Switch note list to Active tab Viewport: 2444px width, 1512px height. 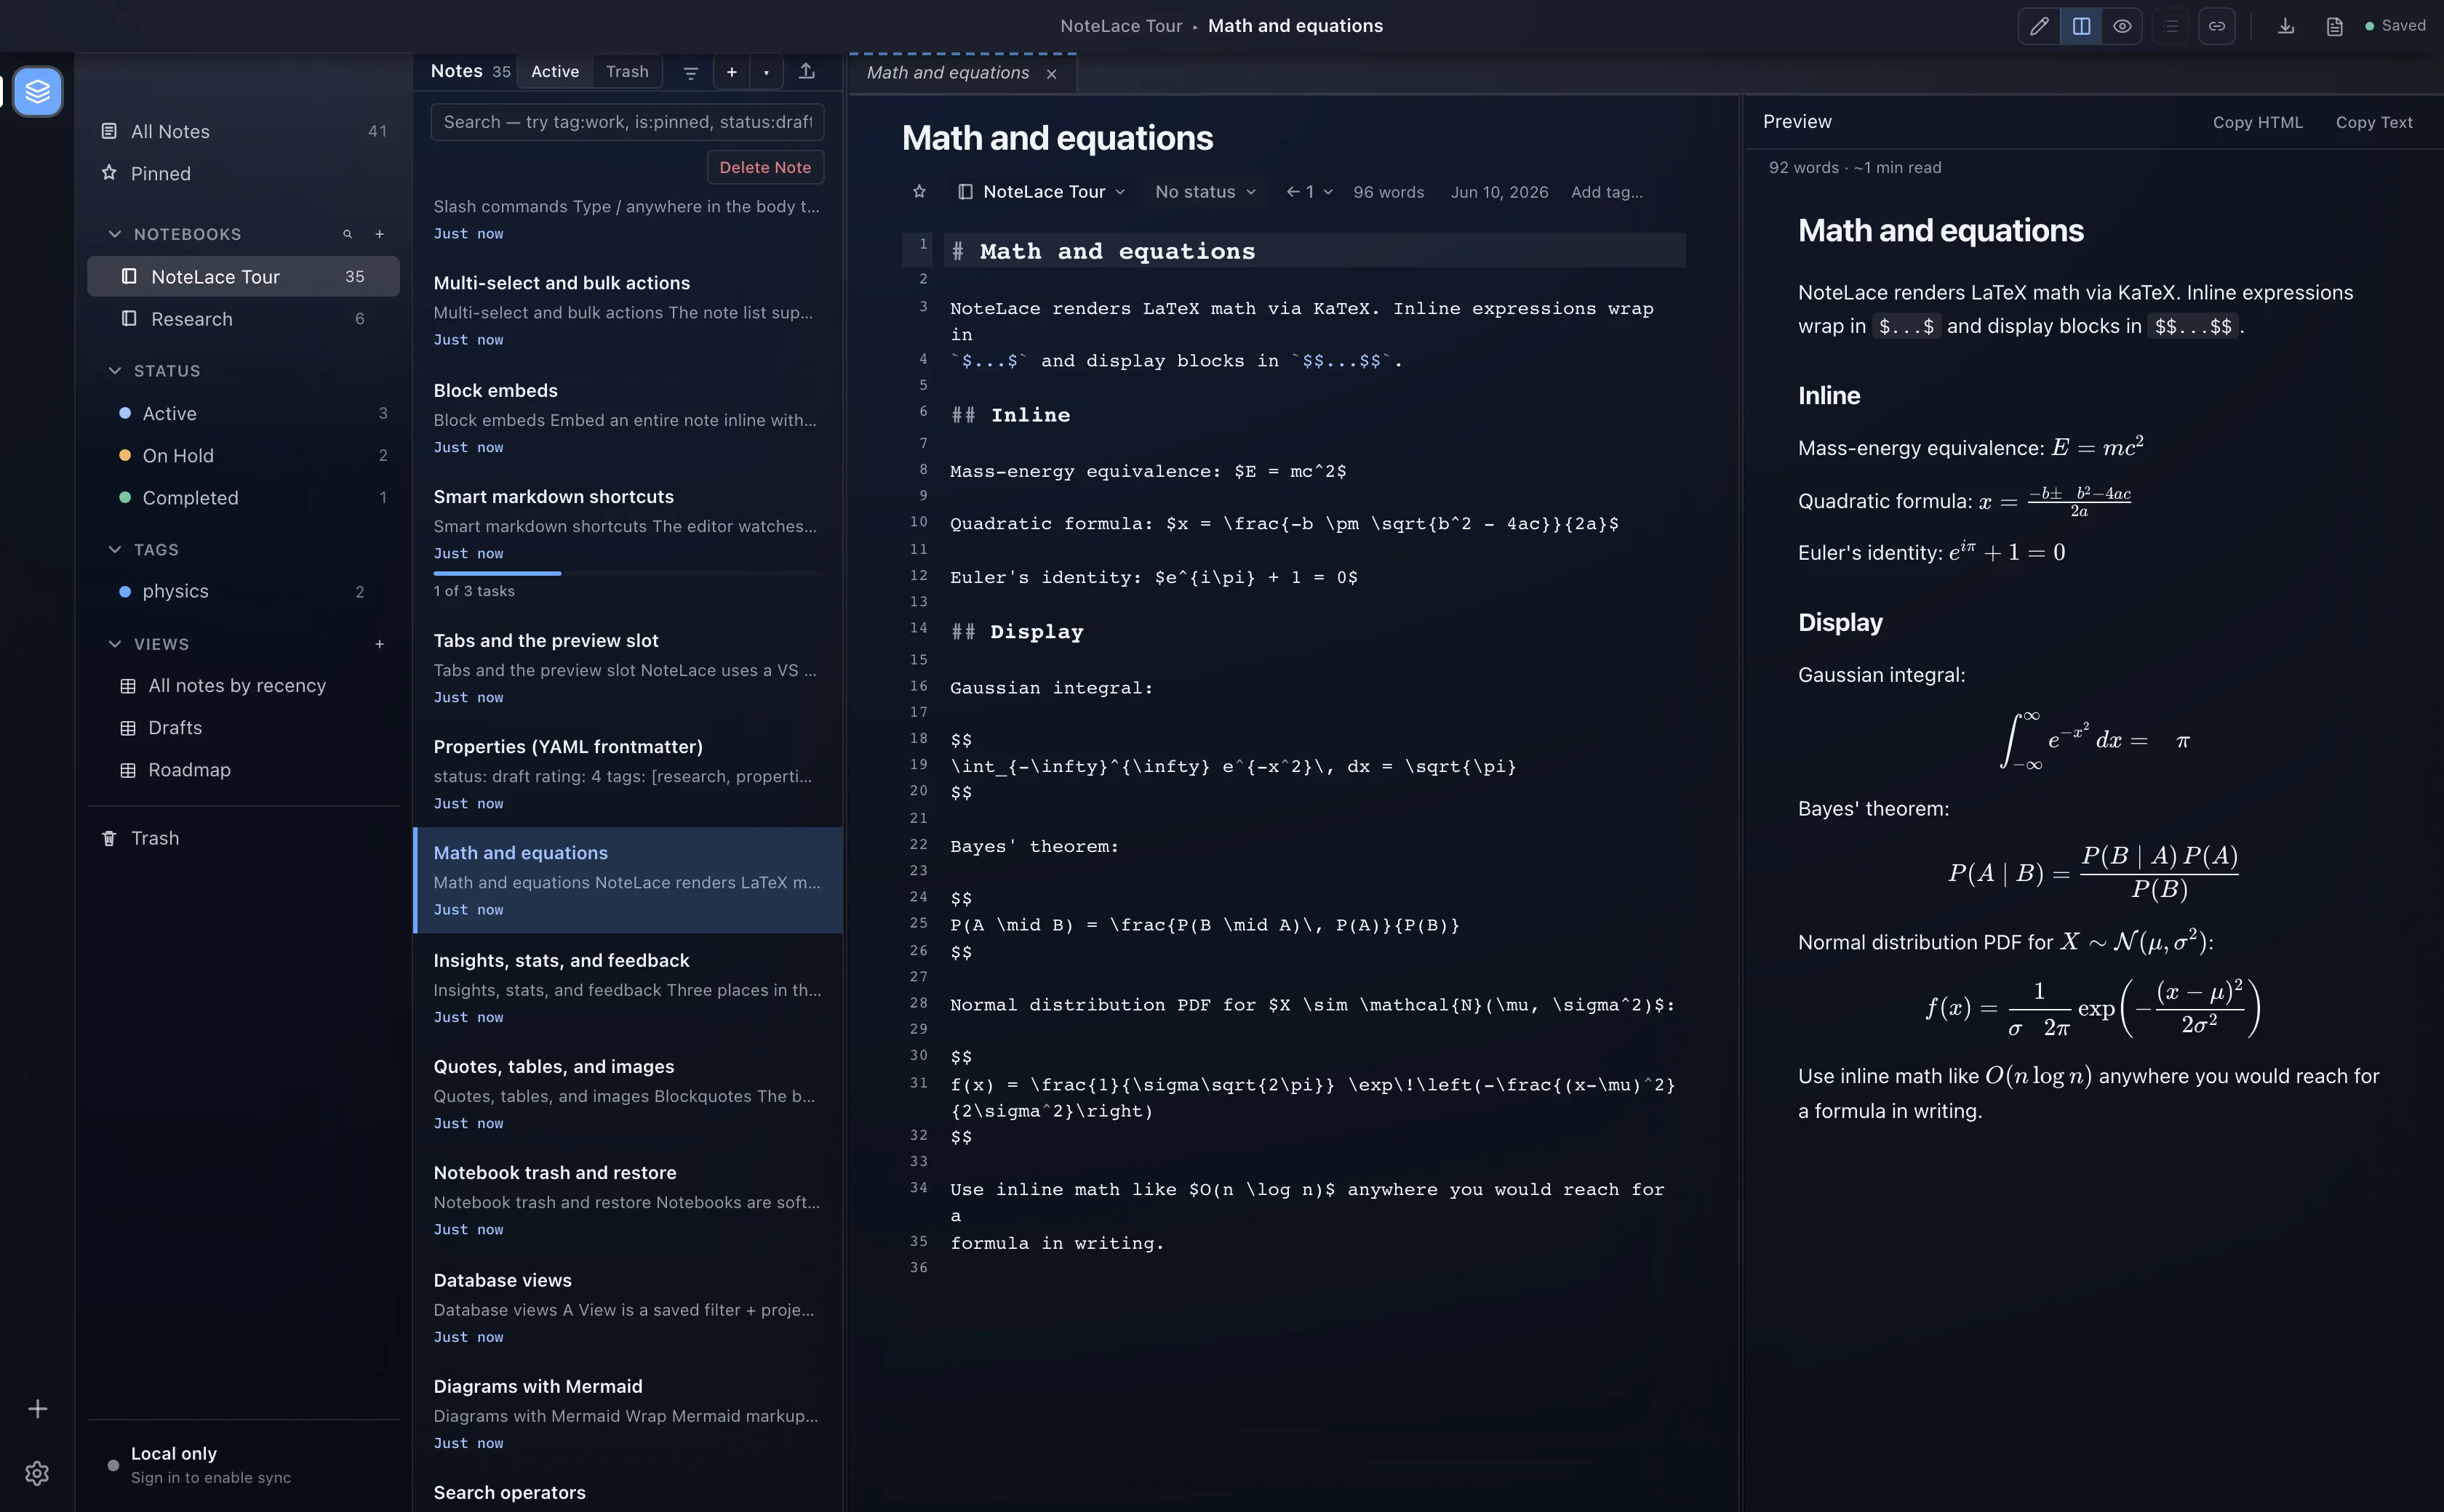[555, 71]
